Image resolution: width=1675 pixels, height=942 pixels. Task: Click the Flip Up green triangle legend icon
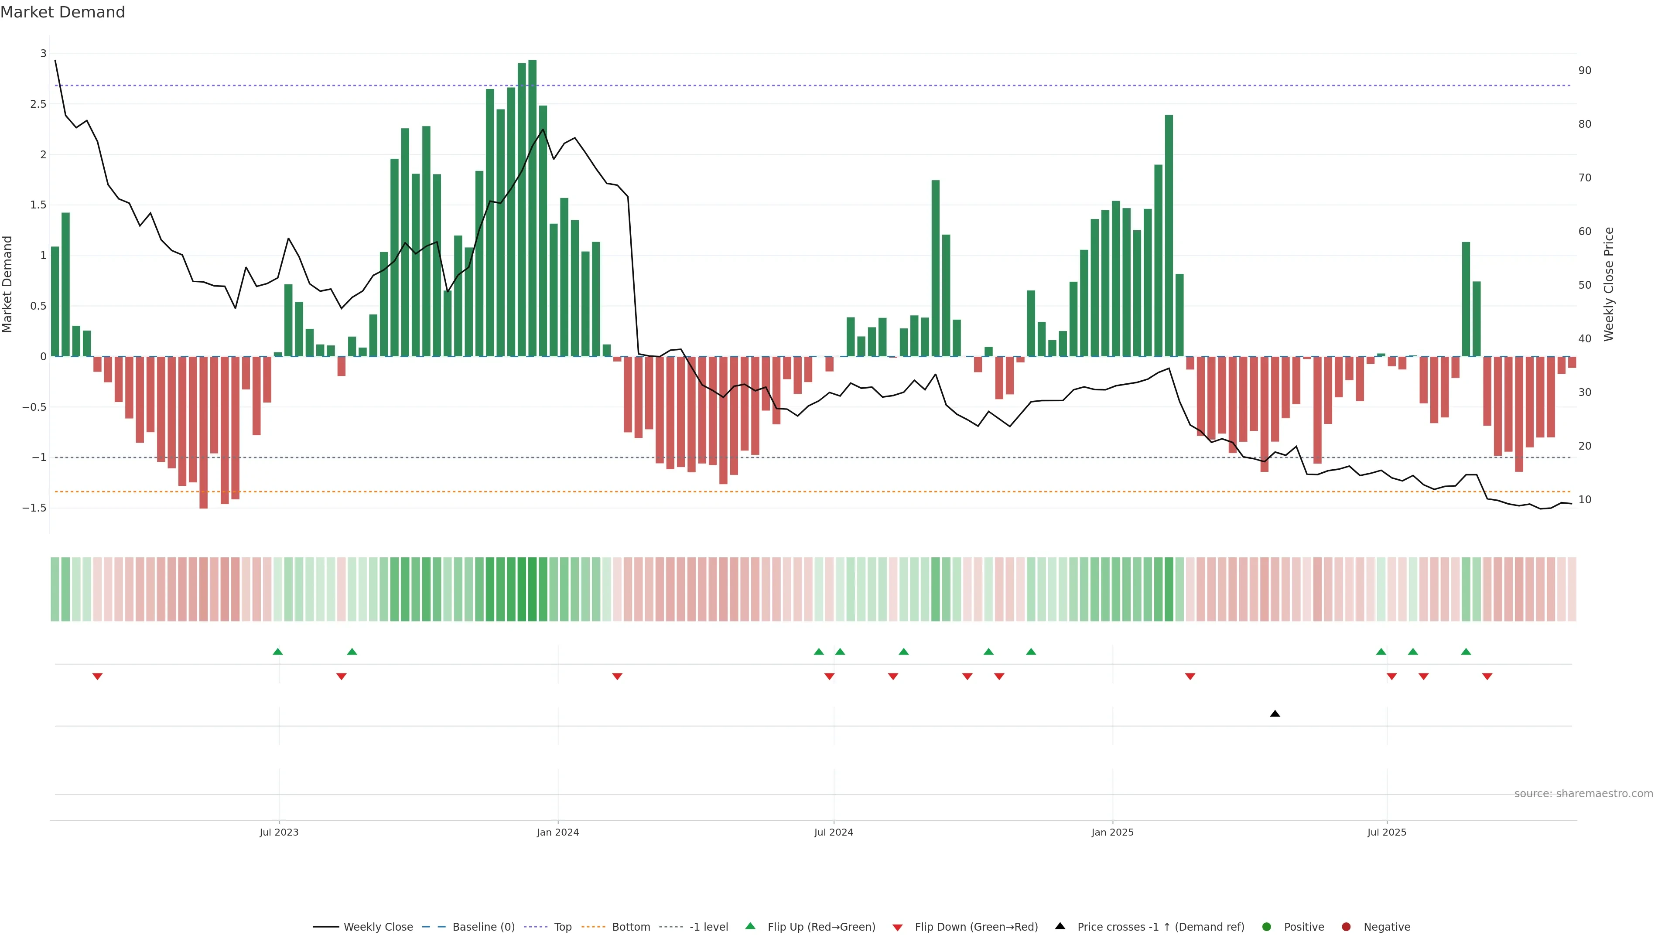pyautogui.click(x=750, y=926)
